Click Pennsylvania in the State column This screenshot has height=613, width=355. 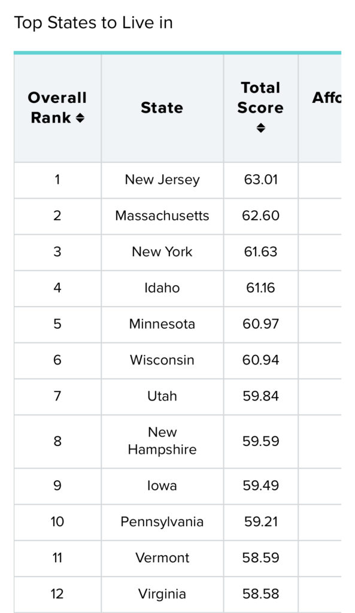coord(162,522)
